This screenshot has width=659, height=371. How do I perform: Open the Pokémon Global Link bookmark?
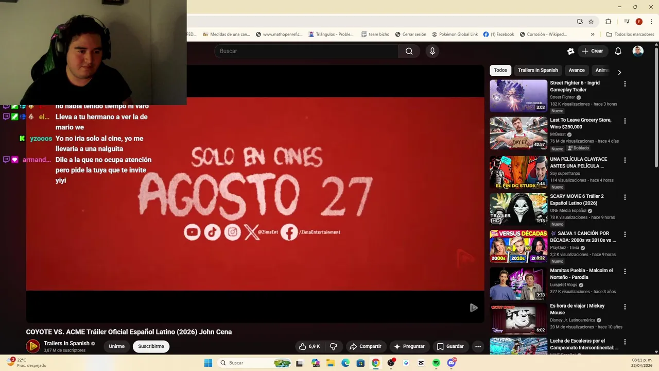pos(455,35)
